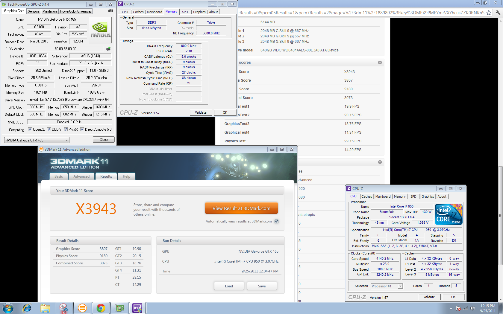Click the browser bookmark star icon
This screenshot has width=503, height=314.
pos(489,13)
